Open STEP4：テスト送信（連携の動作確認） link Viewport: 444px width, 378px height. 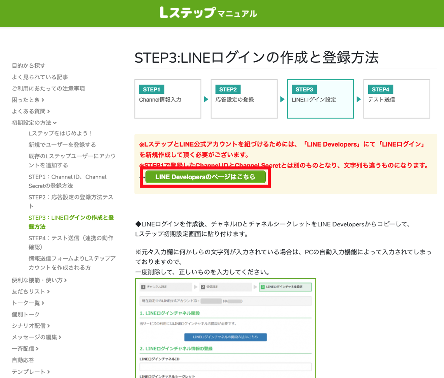click(71, 243)
